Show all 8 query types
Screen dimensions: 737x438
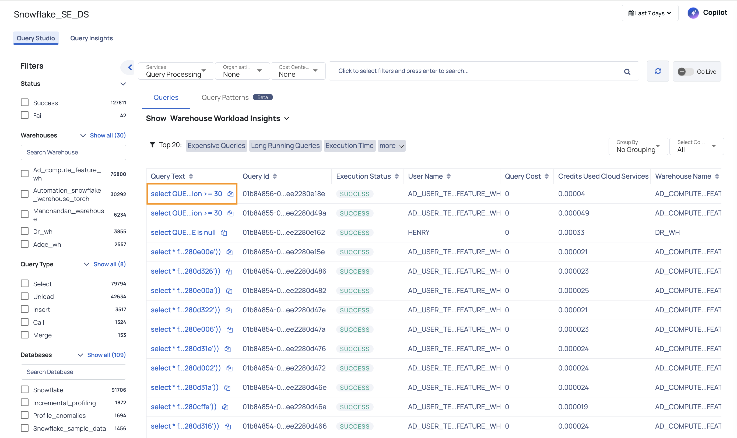click(x=110, y=264)
